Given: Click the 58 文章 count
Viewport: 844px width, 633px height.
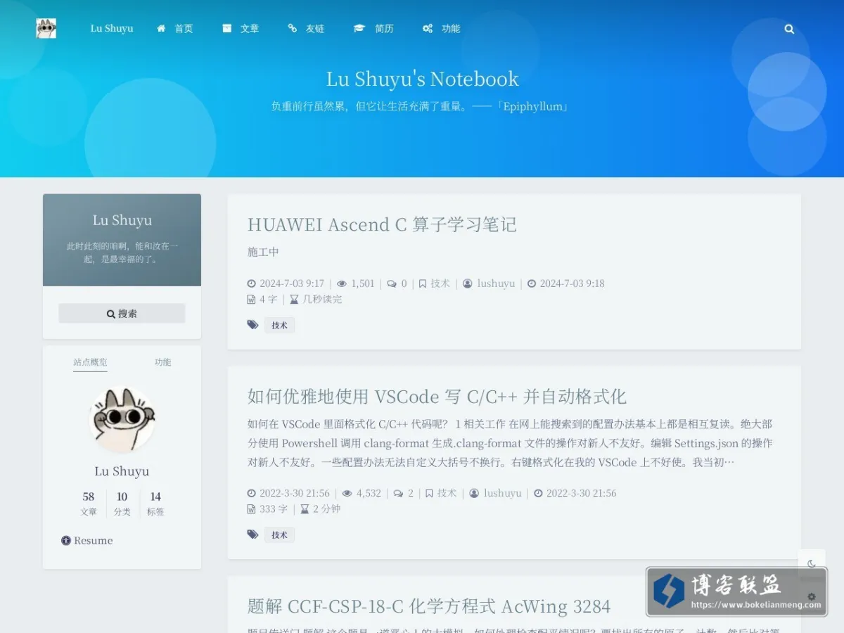Looking at the screenshot, I should (x=89, y=504).
